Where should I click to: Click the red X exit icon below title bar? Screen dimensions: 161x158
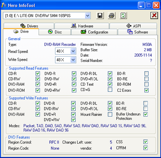(154, 15)
